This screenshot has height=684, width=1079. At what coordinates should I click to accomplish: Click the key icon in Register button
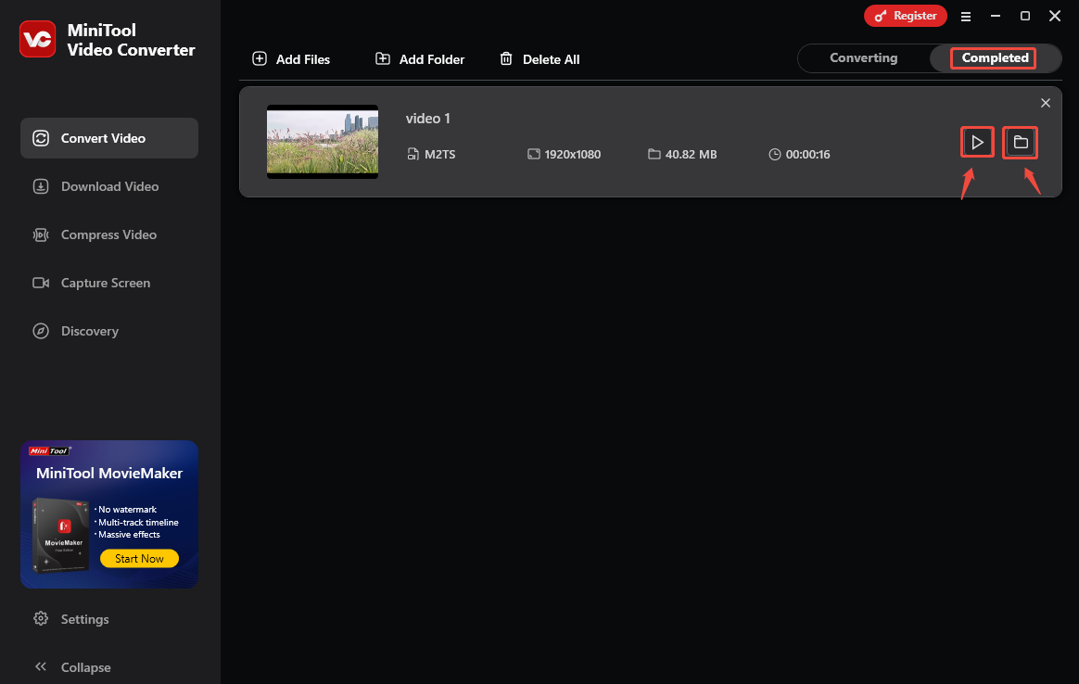pyautogui.click(x=880, y=16)
